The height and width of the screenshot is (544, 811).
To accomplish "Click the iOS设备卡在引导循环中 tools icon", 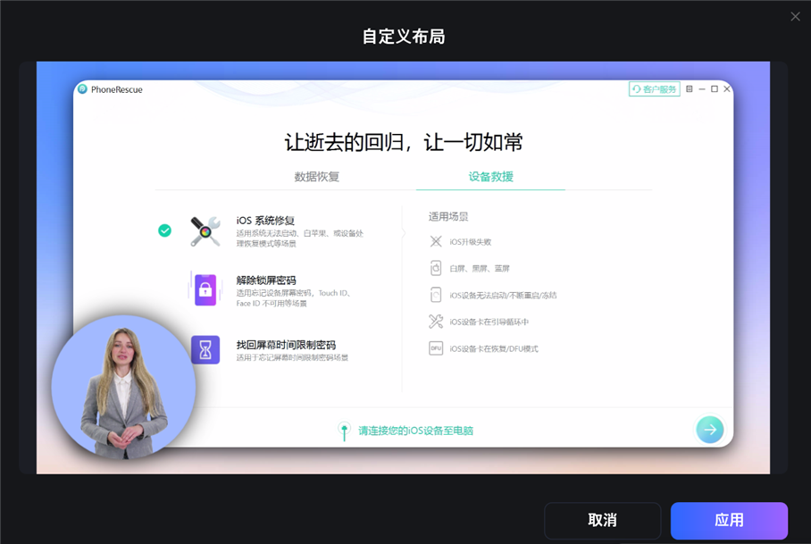I will coord(436,322).
